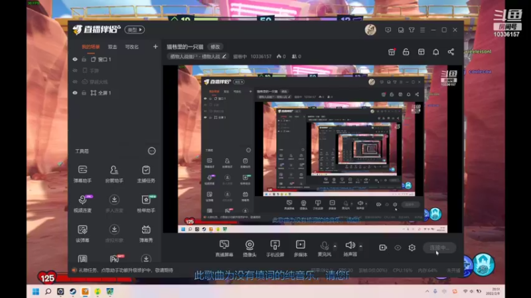This screenshot has width=531, height=298.
Task: Open the hamburger menu in title bar
Action: click(x=422, y=30)
